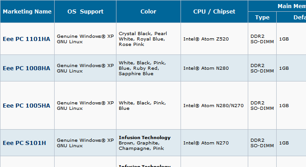The width and height of the screenshot is (306, 167).
Task: Click the Marketing Name column header
Action: point(27,12)
